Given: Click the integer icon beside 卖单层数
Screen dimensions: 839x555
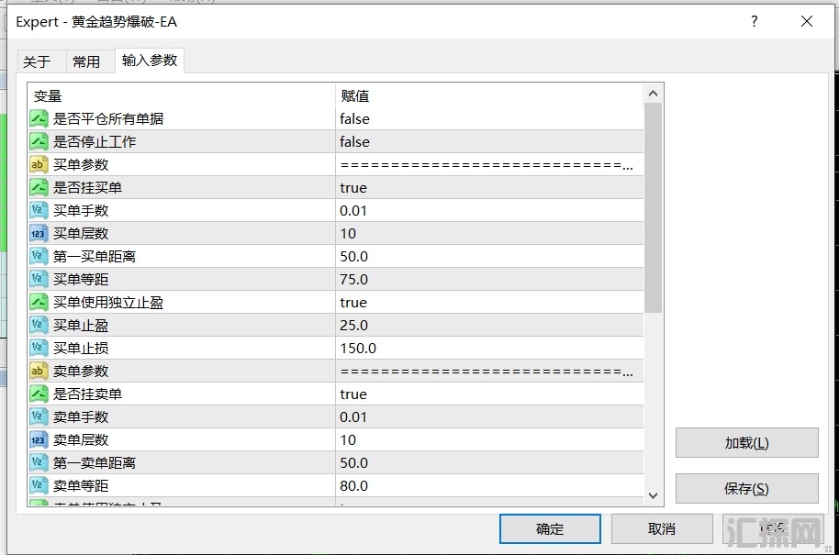Looking at the screenshot, I should (x=39, y=439).
